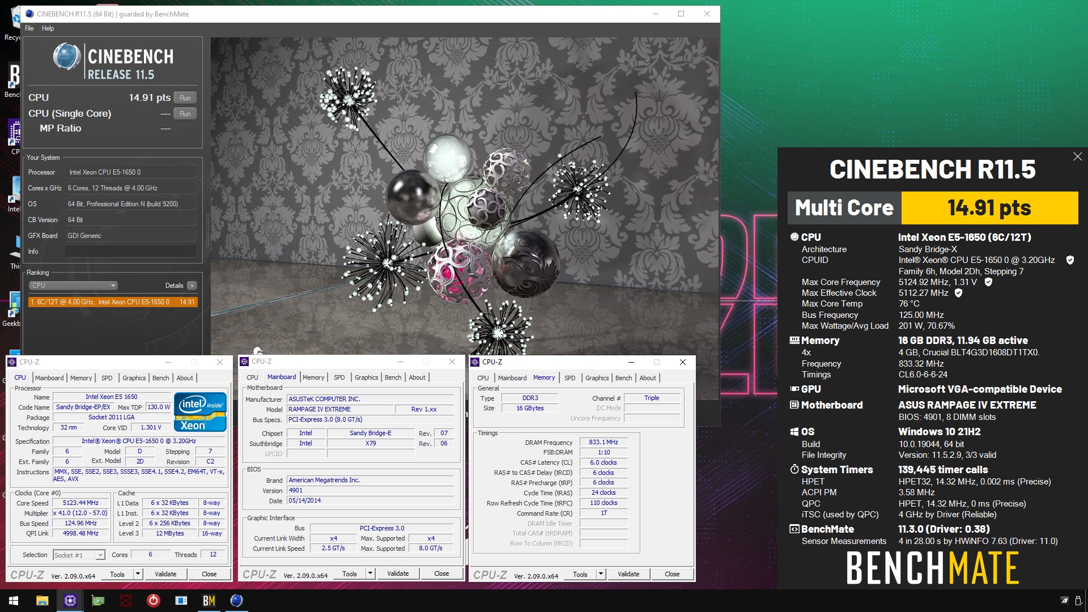Open the red wireframe sphere taskbar app

[126, 601]
